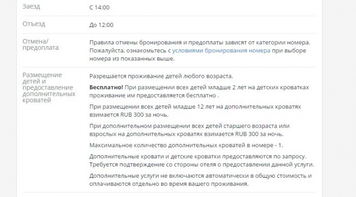Click the Разрешается проживание детей любого возраста line
The height and width of the screenshot is (197, 356).
coord(161,76)
